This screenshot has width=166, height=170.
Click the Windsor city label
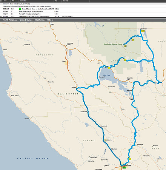114,149
